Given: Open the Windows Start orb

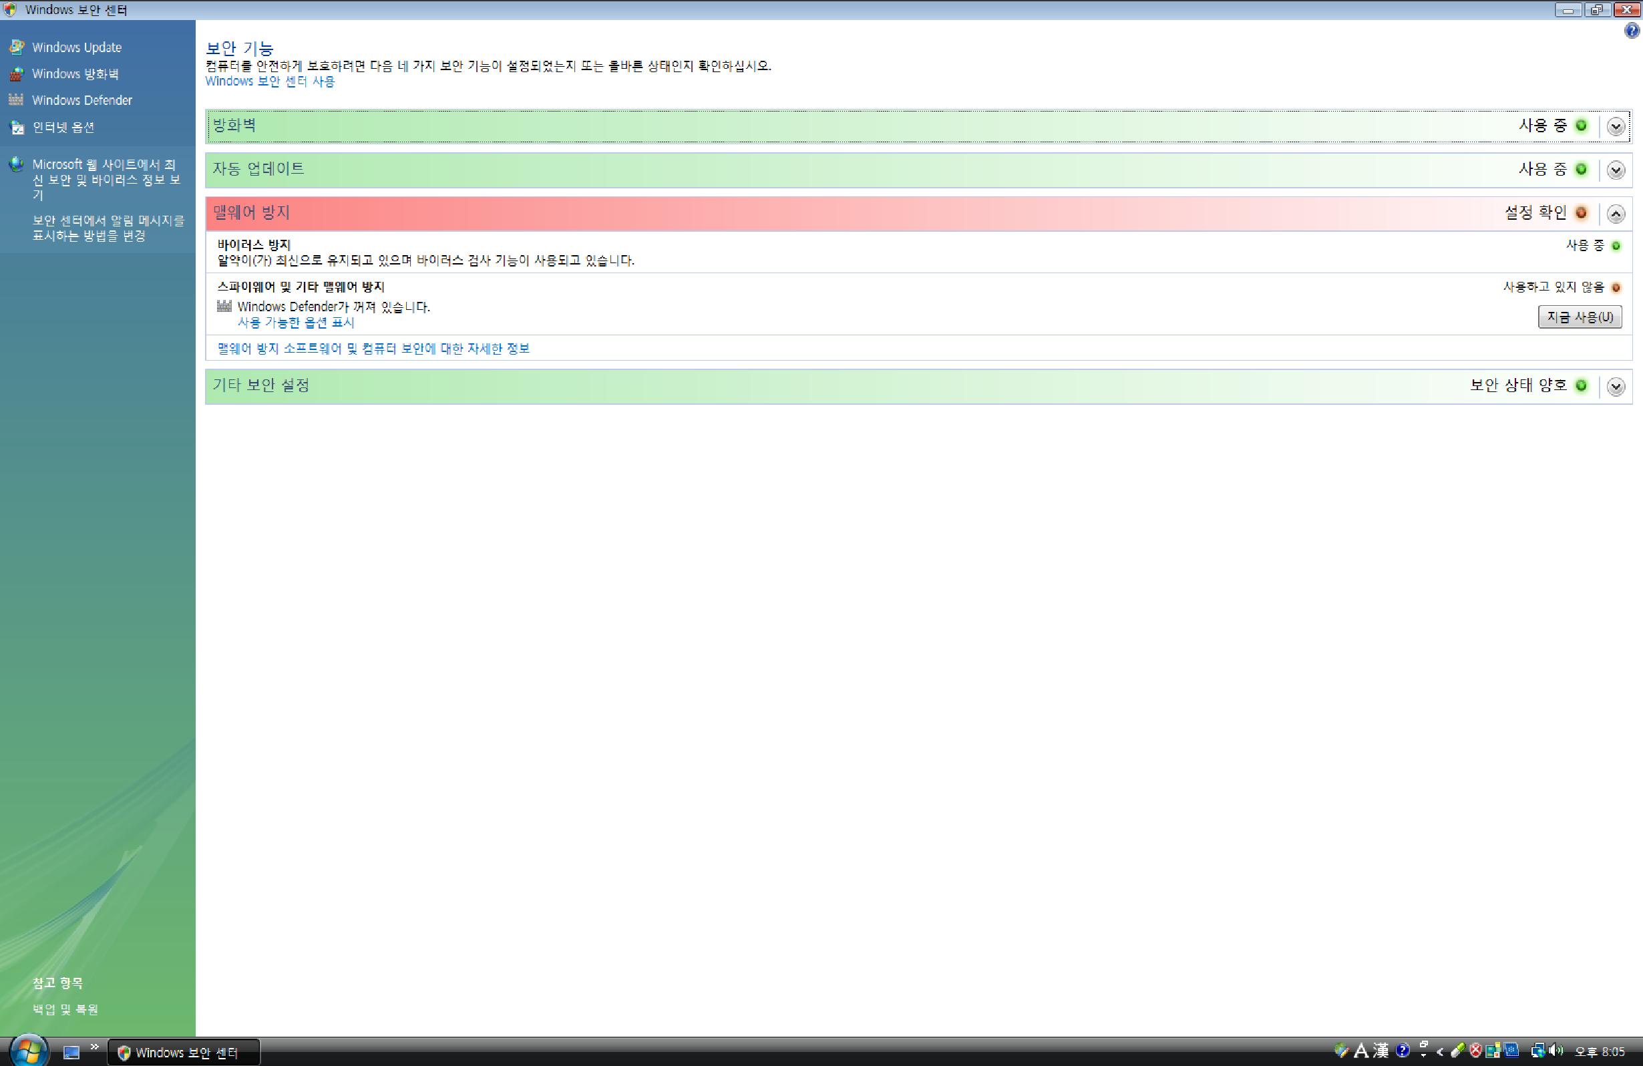Looking at the screenshot, I should click(28, 1051).
